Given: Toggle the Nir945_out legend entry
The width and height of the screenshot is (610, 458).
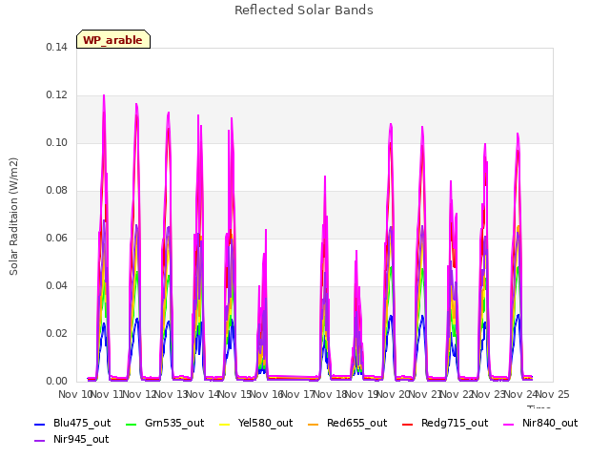Looking at the screenshot, I should tap(71, 440).
